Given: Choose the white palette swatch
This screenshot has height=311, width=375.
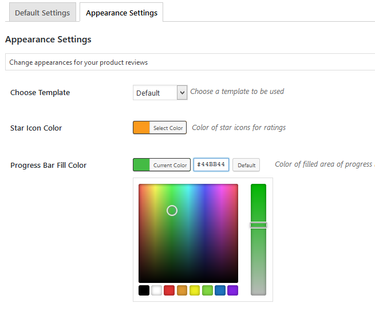Looking at the screenshot, I should pyautogui.click(x=157, y=290).
